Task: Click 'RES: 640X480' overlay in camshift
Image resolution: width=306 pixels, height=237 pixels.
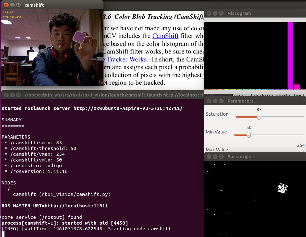Action: [12, 17]
